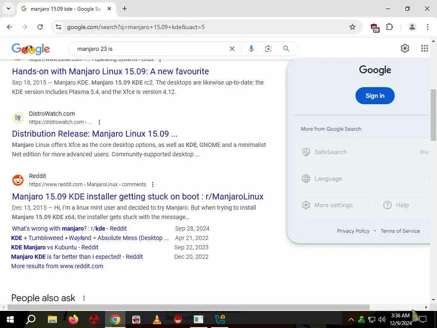Screen dimensions: 437x328
Task: Click the DistroWatch site favicon
Action: (x=18, y=118)
